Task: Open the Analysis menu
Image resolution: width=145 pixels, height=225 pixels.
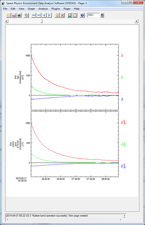Action: (x=43, y=9)
